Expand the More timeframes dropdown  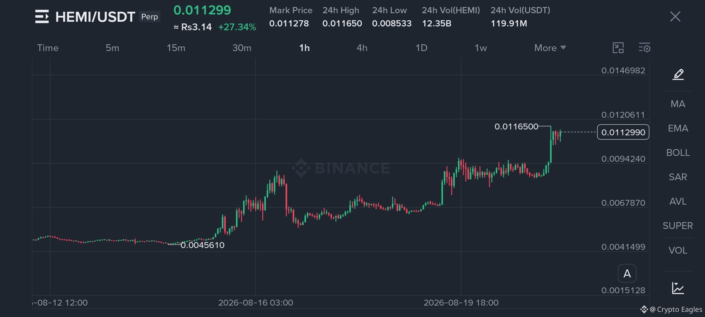click(x=550, y=48)
